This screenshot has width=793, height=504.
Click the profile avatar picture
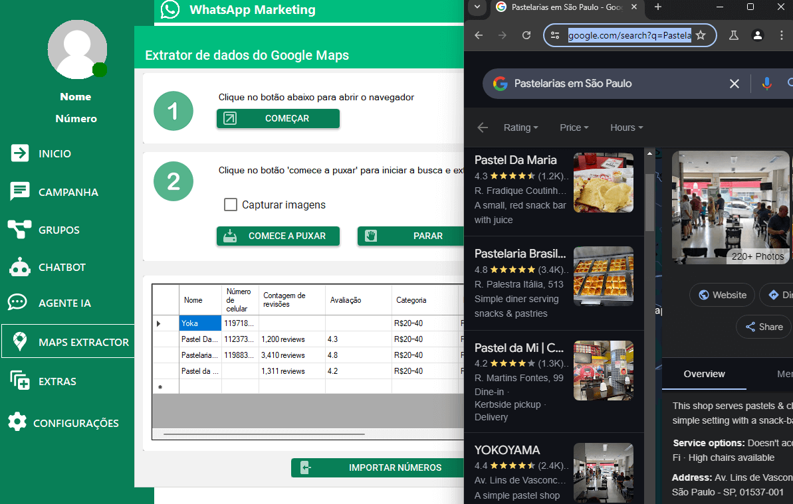[x=77, y=50]
